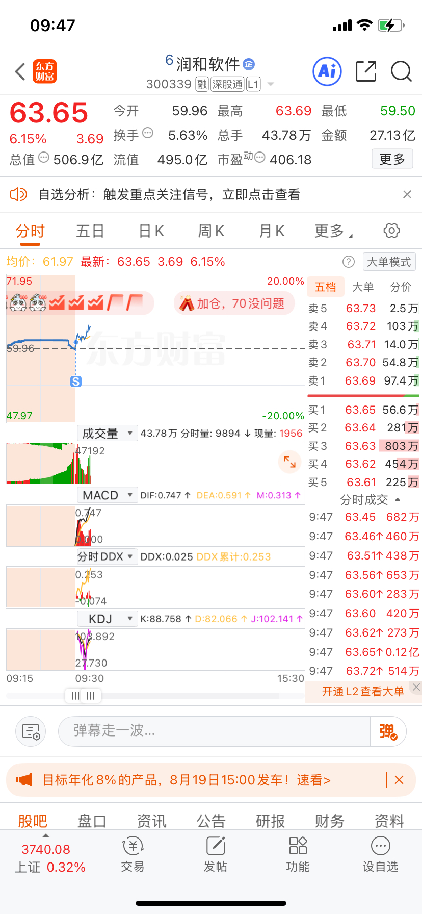Tap the timeline range slider handle
This screenshot has width=422, height=914.
[83, 696]
